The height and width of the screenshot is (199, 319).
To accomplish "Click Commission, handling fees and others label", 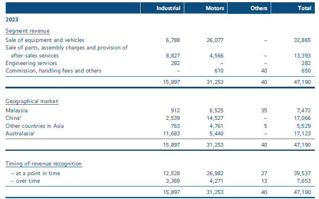I will (53, 70).
